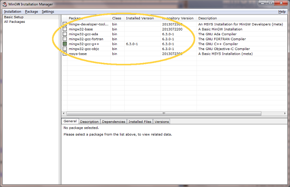Toggle the mingw32-gcc-ada checkbox
The width and height of the screenshot is (290, 187).
tap(65, 34)
